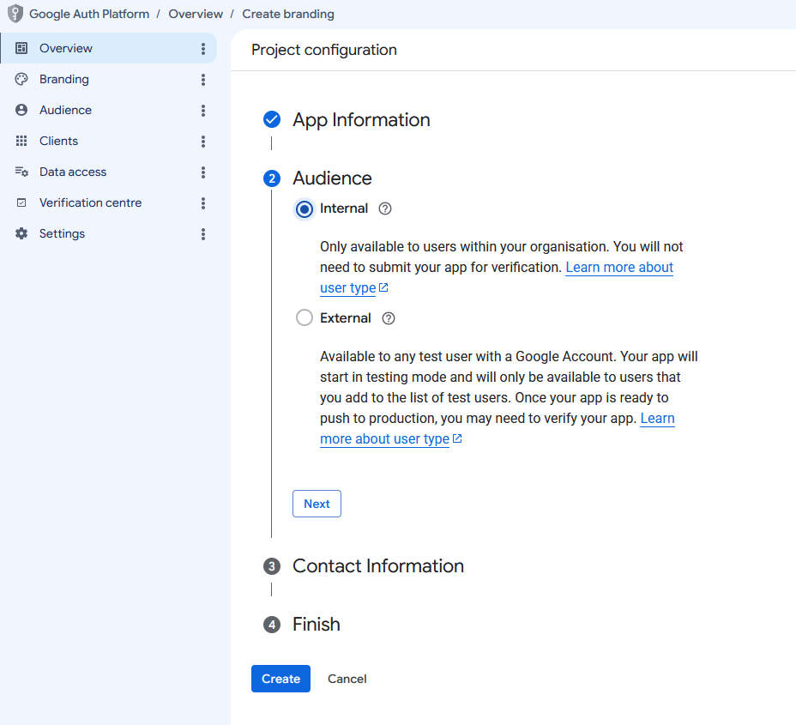Open the help icon next to Internal
Screen dimensions: 796x725
coord(385,208)
